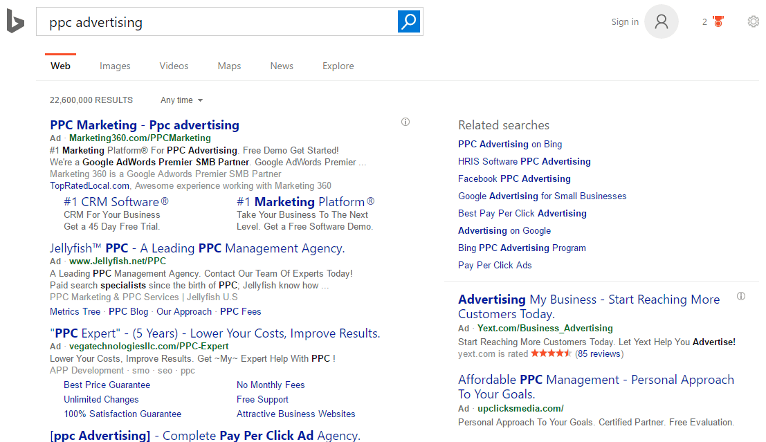Open Attractive Business Websites sitelink
Image resolution: width=766 pixels, height=442 pixels.
click(x=295, y=414)
